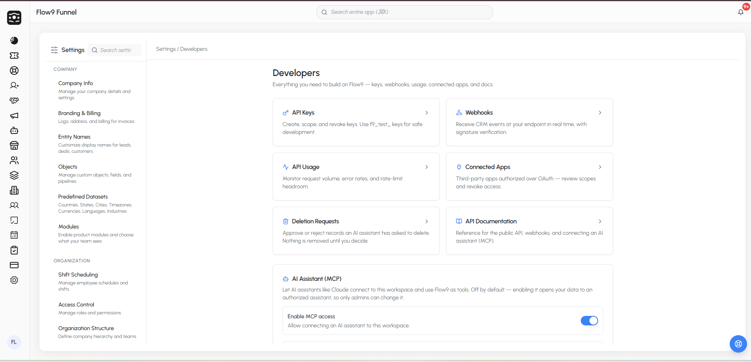The height and width of the screenshot is (362, 751).
Task: Open the robot bot icon in sidebar
Action: pyautogui.click(x=14, y=130)
